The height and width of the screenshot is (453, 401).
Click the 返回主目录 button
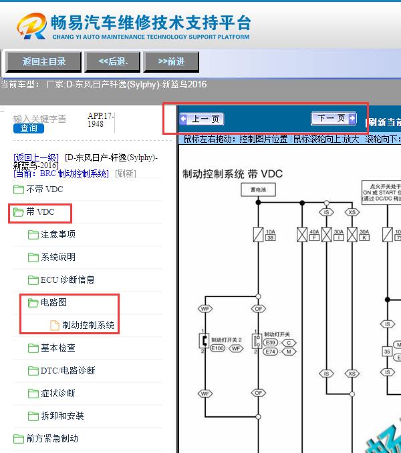(x=43, y=61)
